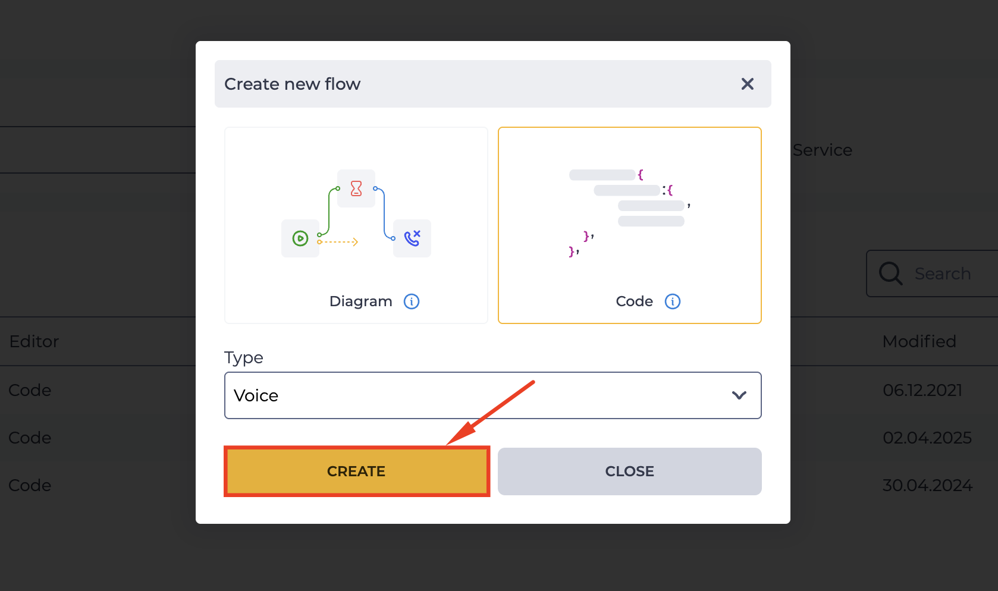Close the Create new flow dialog with X
Screen dimensions: 998x591
click(x=748, y=84)
